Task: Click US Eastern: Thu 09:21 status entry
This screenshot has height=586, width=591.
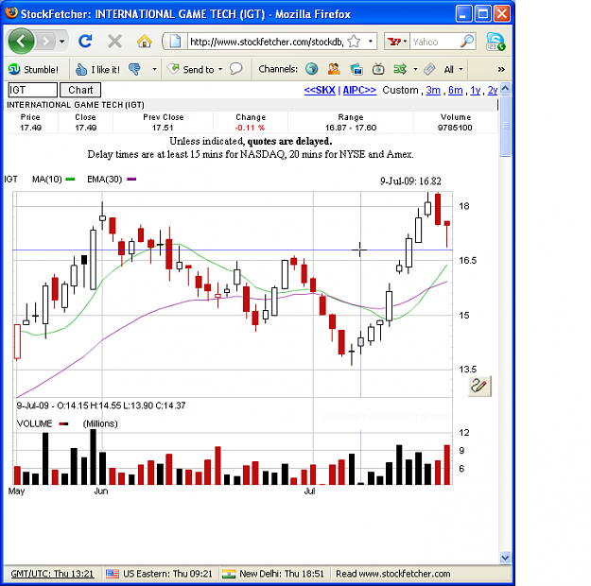Action: pyautogui.click(x=167, y=574)
